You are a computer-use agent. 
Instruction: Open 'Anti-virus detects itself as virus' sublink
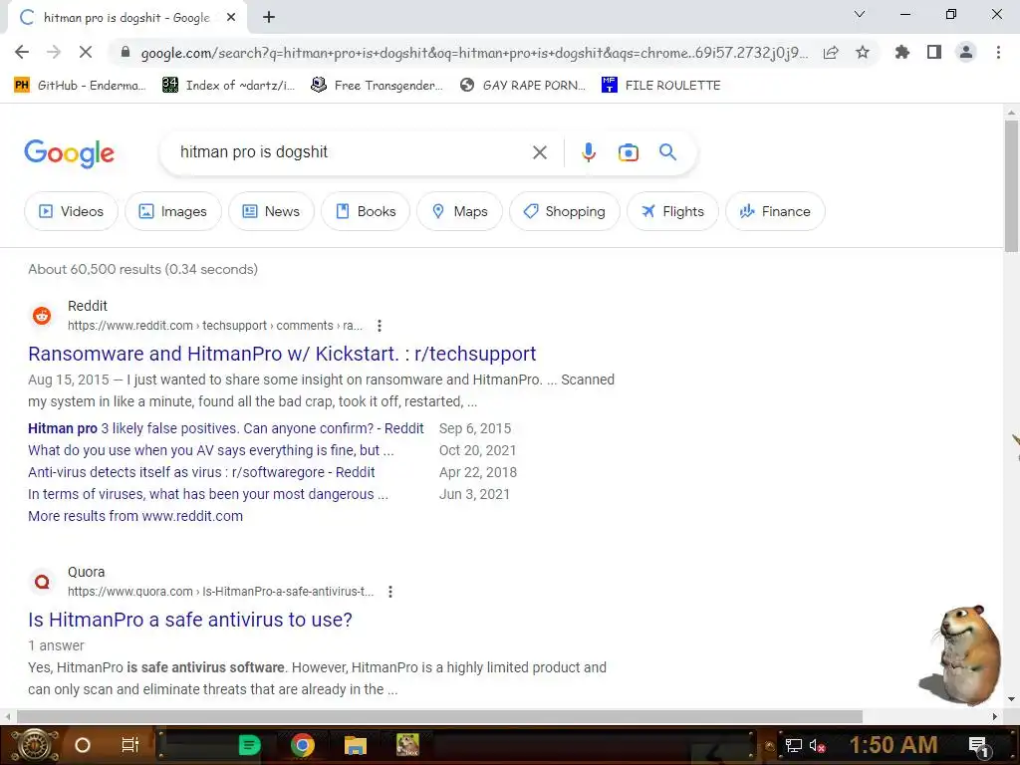pyautogui.click(x=201, y=472)
